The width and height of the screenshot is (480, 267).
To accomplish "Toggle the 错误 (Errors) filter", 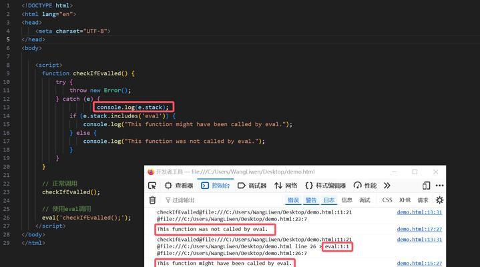I will (x=293, y=200).
